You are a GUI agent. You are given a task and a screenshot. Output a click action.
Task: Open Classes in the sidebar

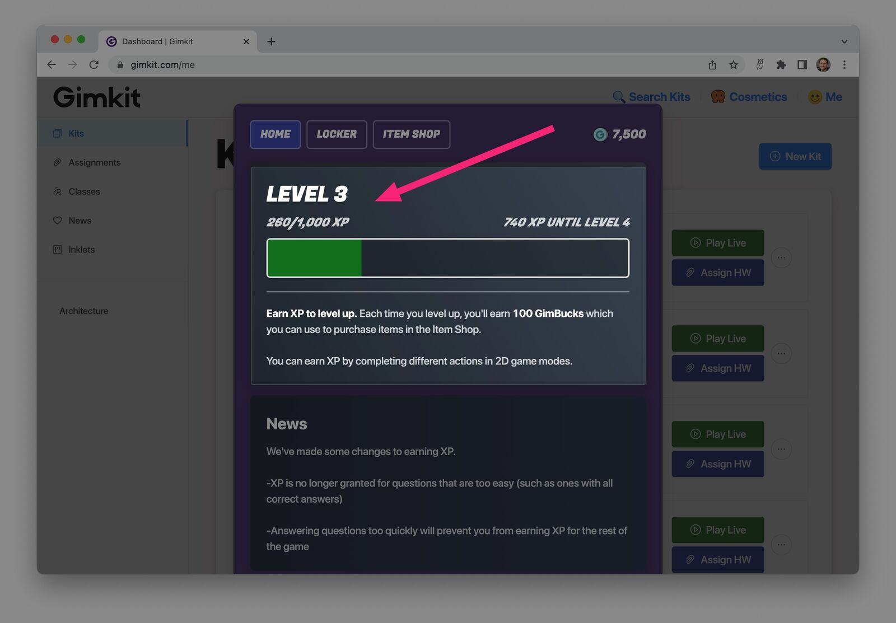point(112,191)
